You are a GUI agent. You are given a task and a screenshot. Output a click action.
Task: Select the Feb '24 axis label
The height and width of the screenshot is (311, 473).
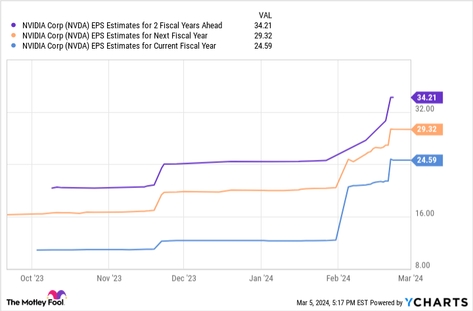click(338, 278)
